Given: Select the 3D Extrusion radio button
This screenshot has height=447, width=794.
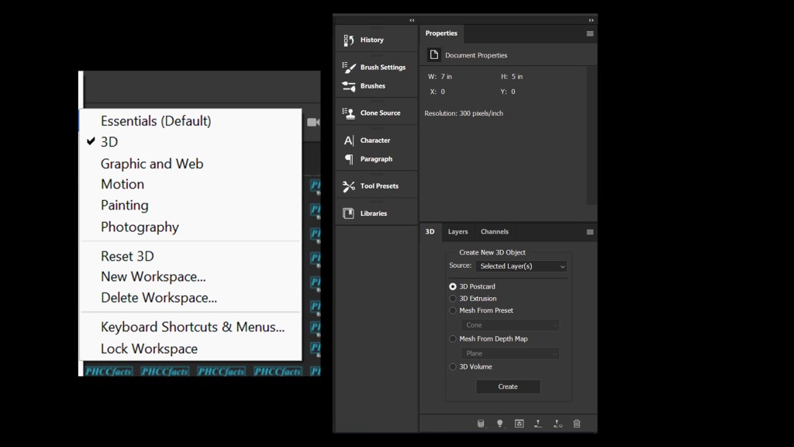Looking at the screenshot, I should 453,299.
